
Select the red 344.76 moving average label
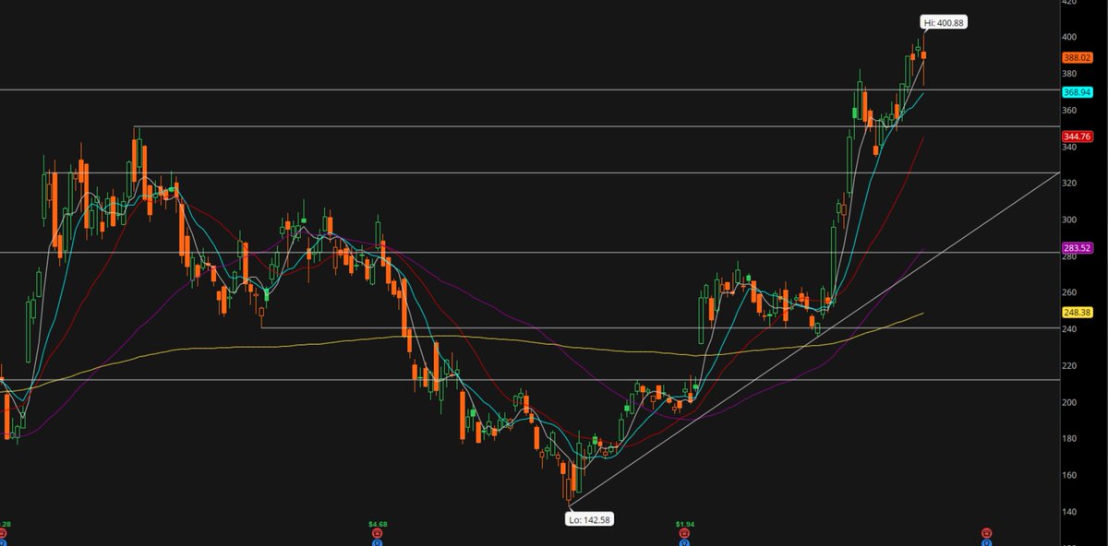1077,136
